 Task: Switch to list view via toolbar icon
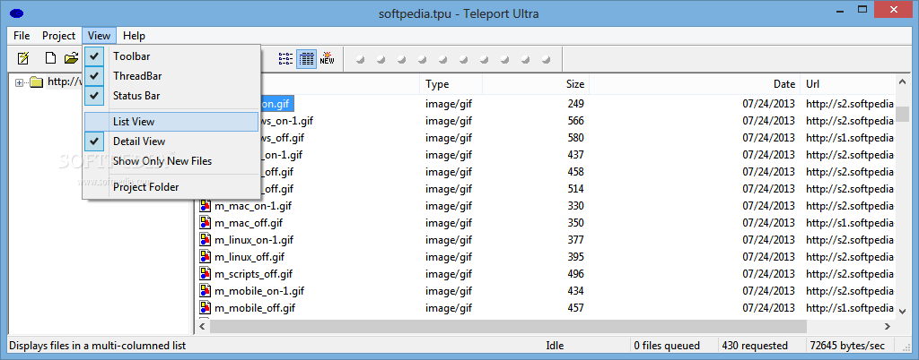point(285,58)
